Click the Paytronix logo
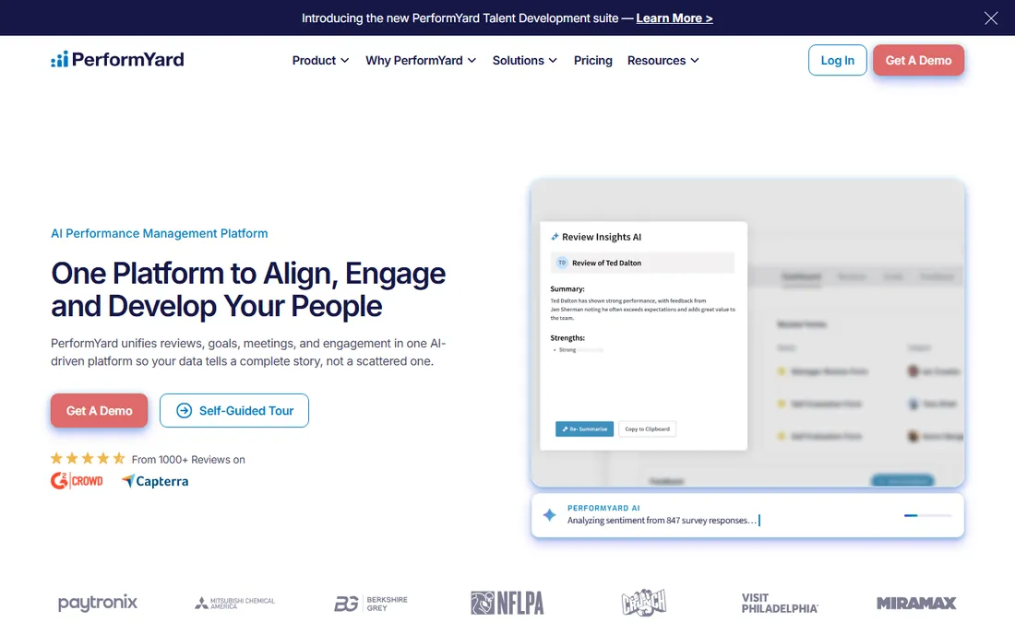The image size is (1015, 634). [x=97, y=603]
